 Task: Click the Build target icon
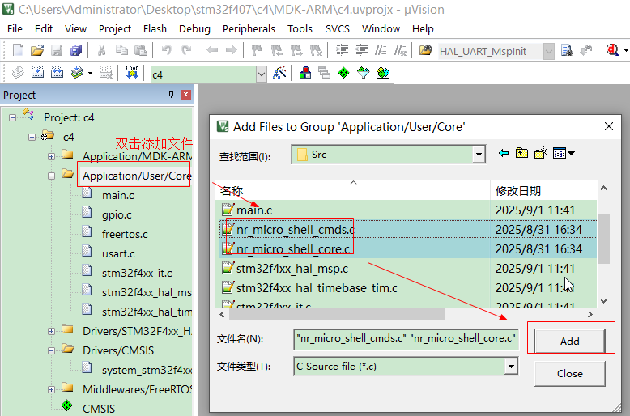[37, 73]
